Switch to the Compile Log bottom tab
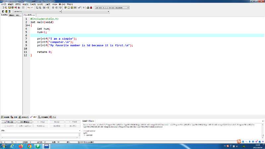The width and height of the screenshot is (265, 149). click(24, 117)
